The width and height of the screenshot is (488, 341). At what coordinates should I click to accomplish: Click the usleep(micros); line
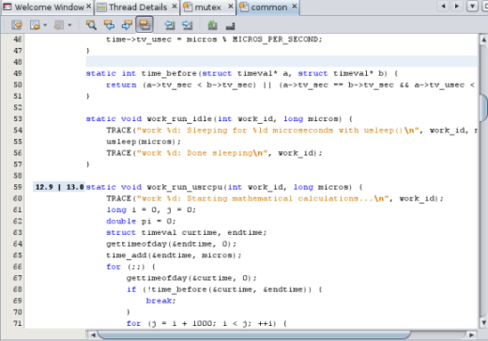click(x=144, y=142)
